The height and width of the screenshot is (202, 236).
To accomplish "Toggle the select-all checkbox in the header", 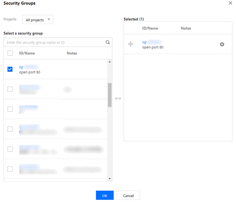I will click(10, 53).
